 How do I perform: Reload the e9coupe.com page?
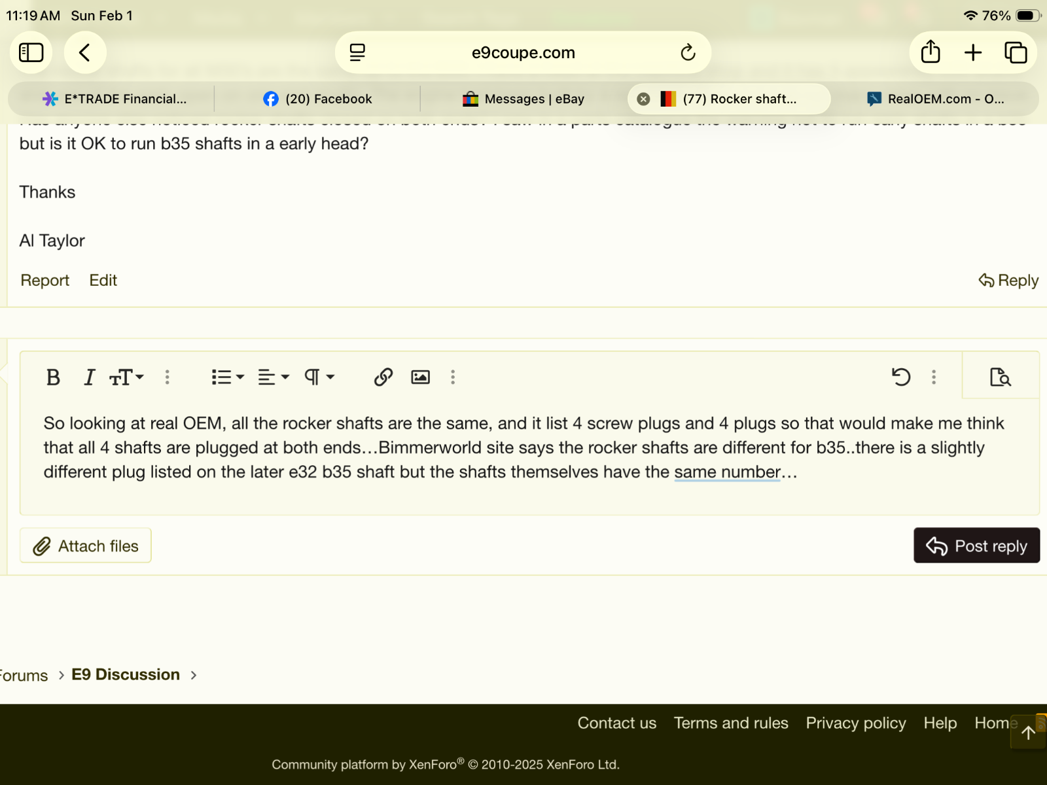point(688,52)
